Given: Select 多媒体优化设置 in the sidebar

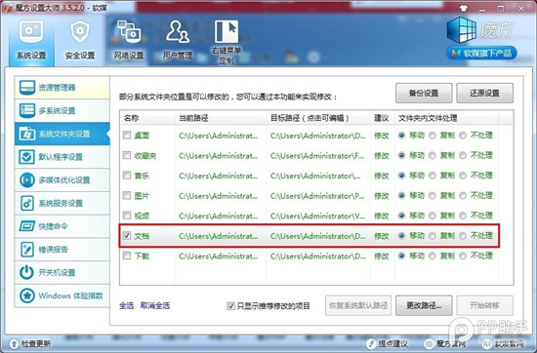Looking at the screenshot, I should tap(62, 180).
